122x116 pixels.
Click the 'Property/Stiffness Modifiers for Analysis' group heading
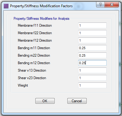coord(41,19)
